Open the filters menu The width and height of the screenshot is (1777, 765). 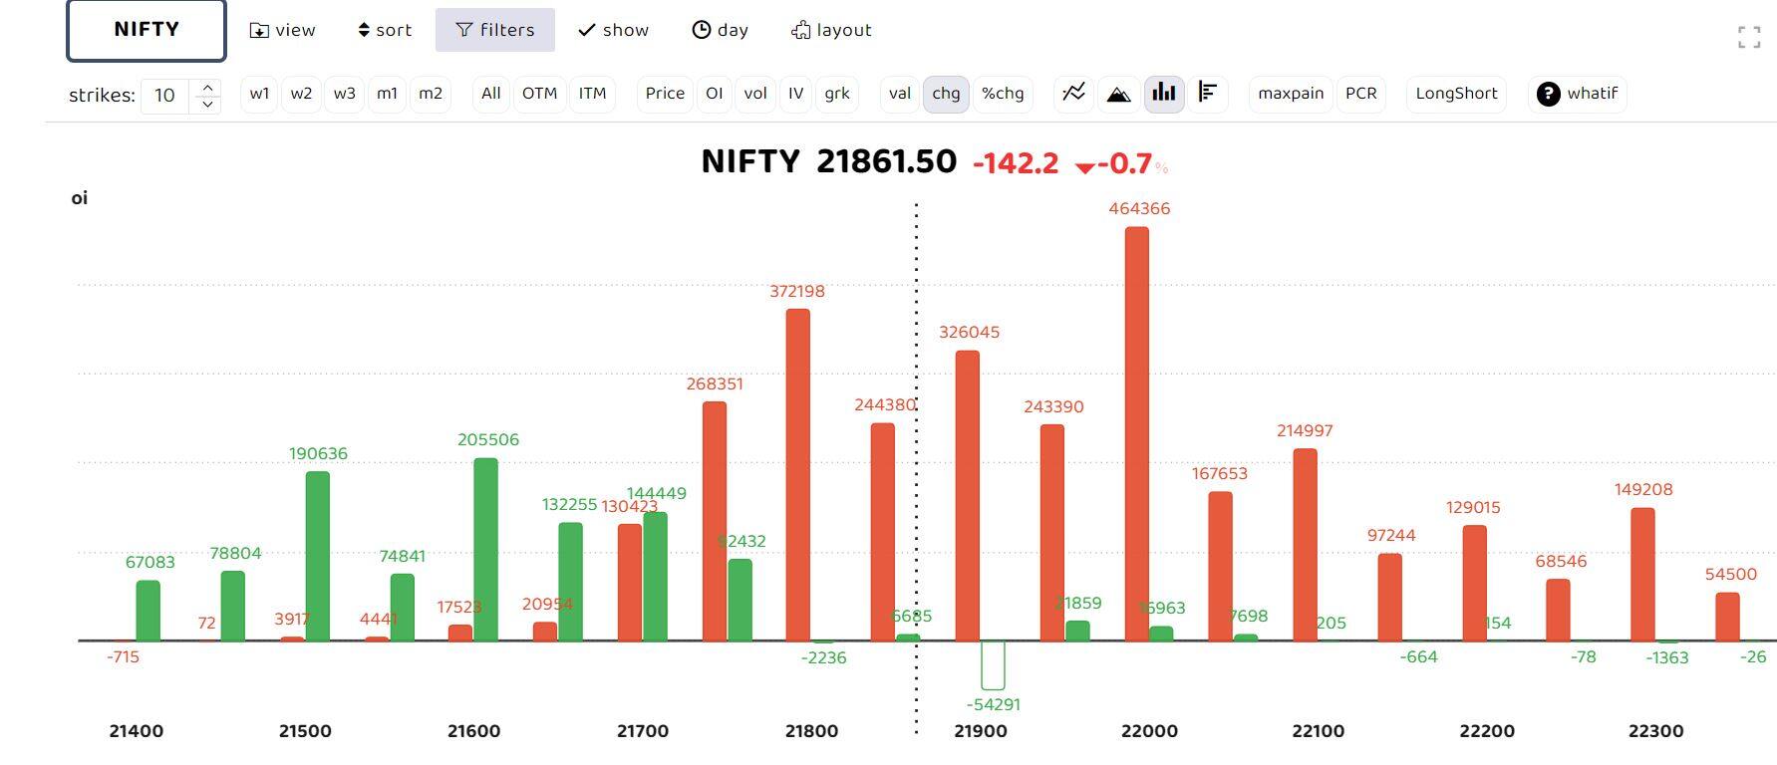point(495,30)
